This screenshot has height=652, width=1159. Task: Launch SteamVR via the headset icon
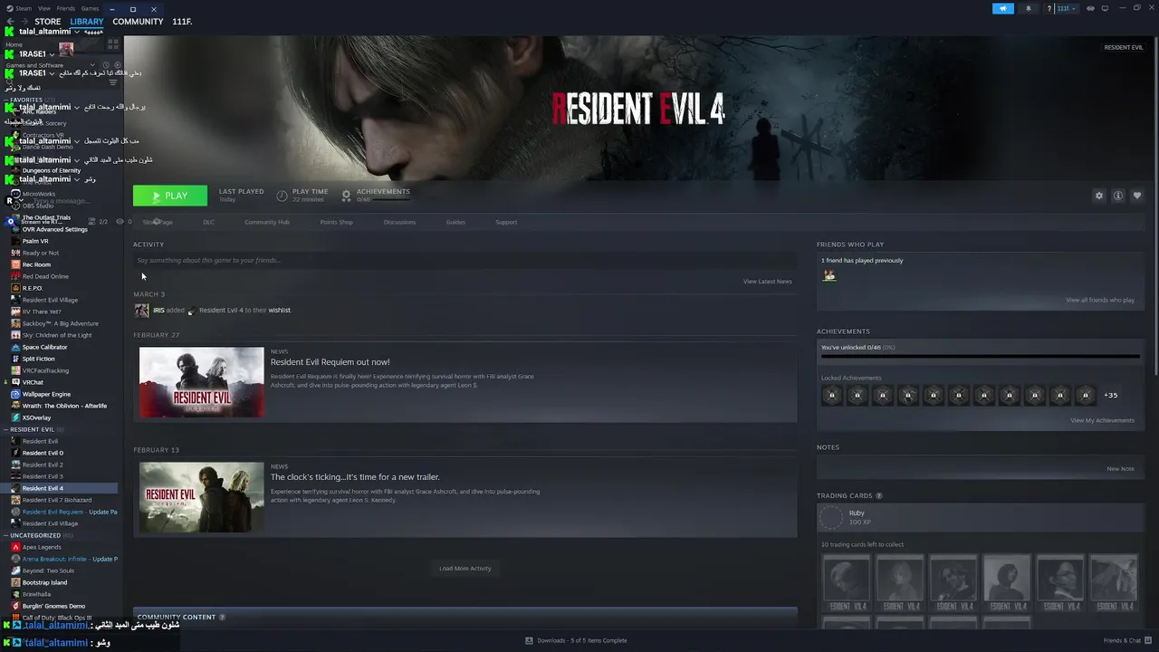[x=1090, y=8]
